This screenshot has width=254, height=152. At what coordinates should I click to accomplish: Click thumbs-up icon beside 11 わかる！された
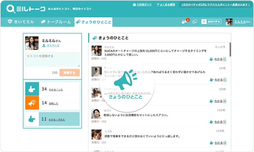coord(32,119)
